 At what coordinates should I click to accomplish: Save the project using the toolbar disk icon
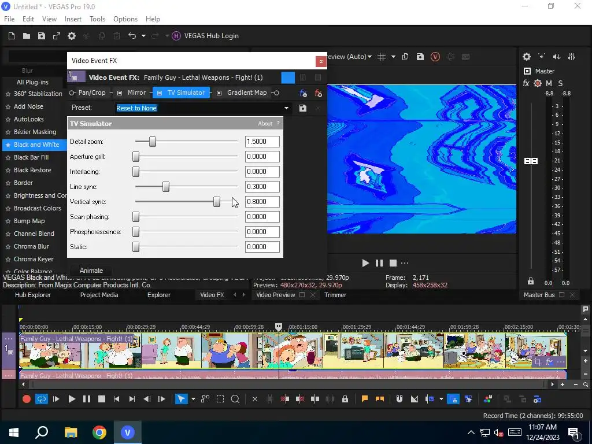42,36
